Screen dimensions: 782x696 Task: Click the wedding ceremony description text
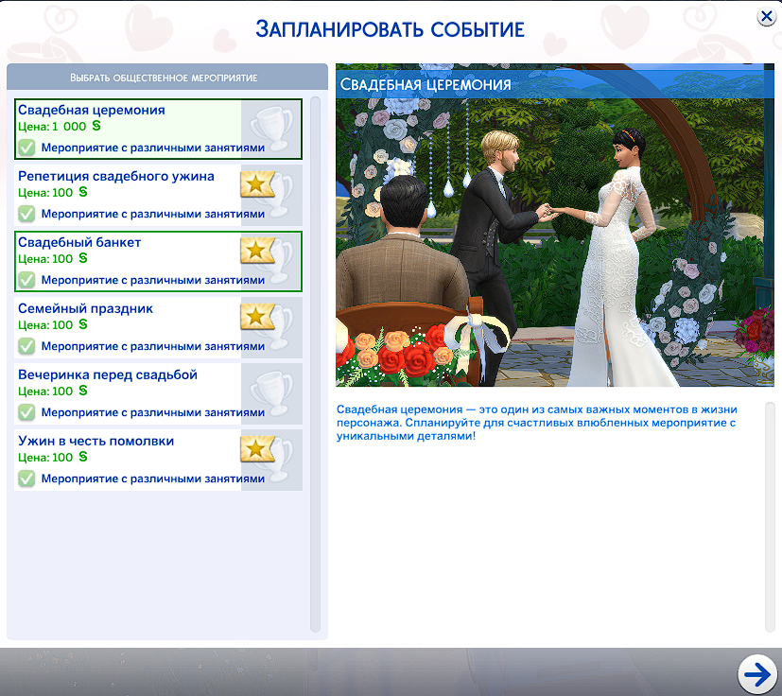tap(537, 423)
